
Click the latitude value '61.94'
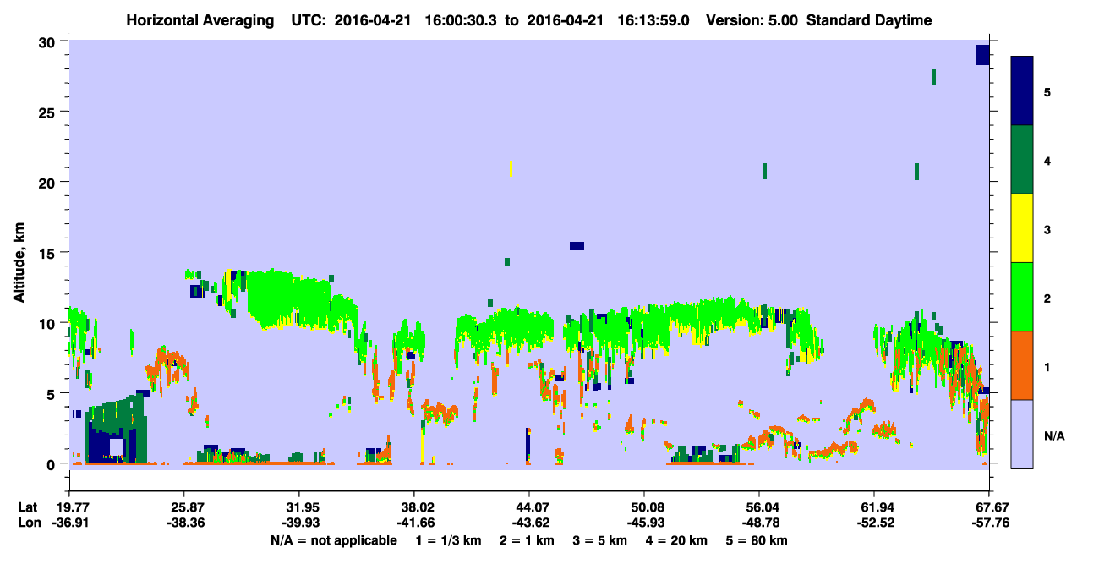874,507
